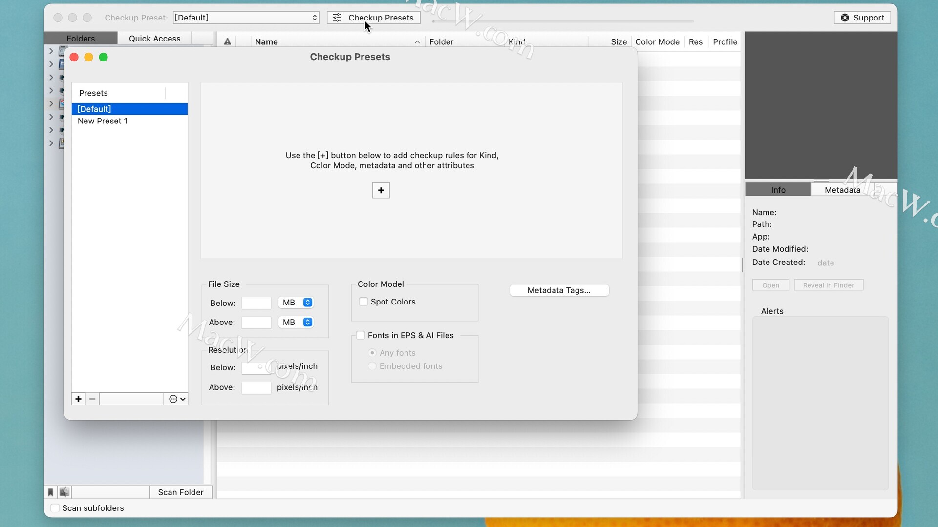The image size is (938, 527).
Task: Expand the last folder tree item
Action: tap(51, 143)
